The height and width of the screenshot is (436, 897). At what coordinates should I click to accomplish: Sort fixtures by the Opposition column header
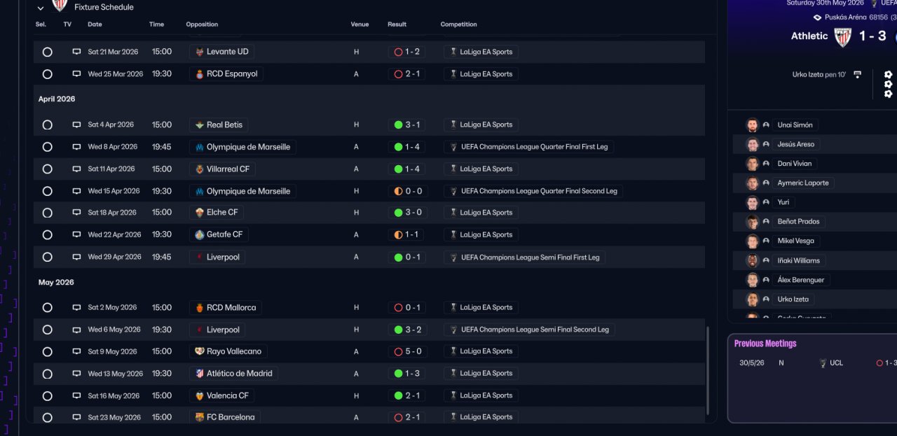pyautogui.click(x=202, y=24)
